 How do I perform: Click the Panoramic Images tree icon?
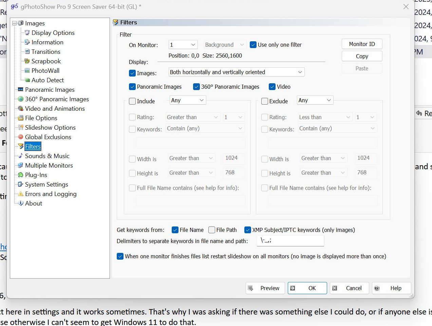[21, 89]
